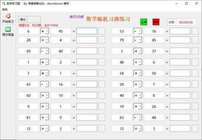Click the answer field for 65 - 16
Viewport: 202px width, 140px height.
pos(87,84)
